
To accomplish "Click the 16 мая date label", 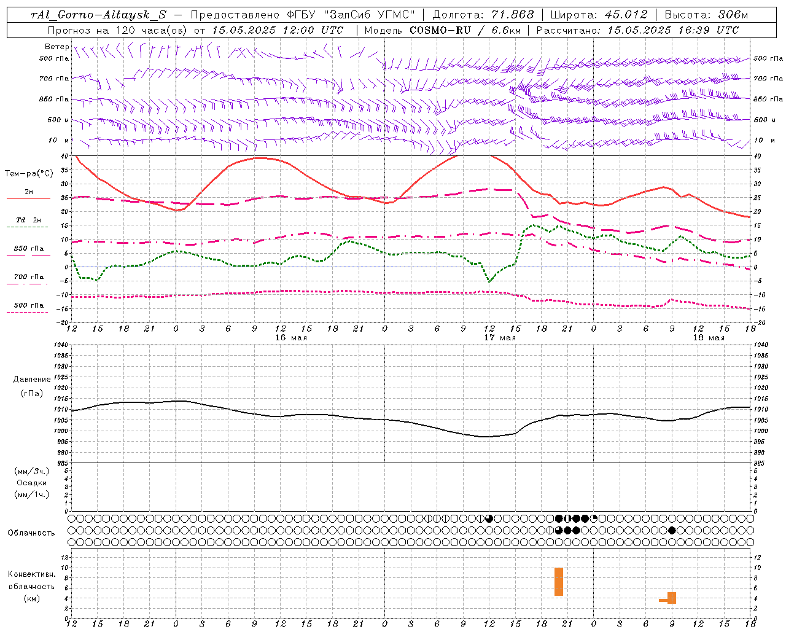I will [x=291, y=338].
